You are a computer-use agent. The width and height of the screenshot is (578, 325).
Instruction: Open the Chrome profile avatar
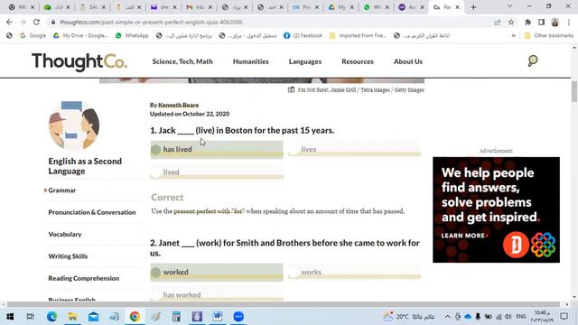coord(555,22)
